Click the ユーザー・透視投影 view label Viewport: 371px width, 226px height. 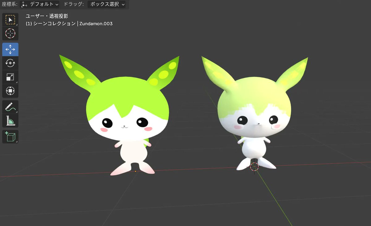(47, 16)
